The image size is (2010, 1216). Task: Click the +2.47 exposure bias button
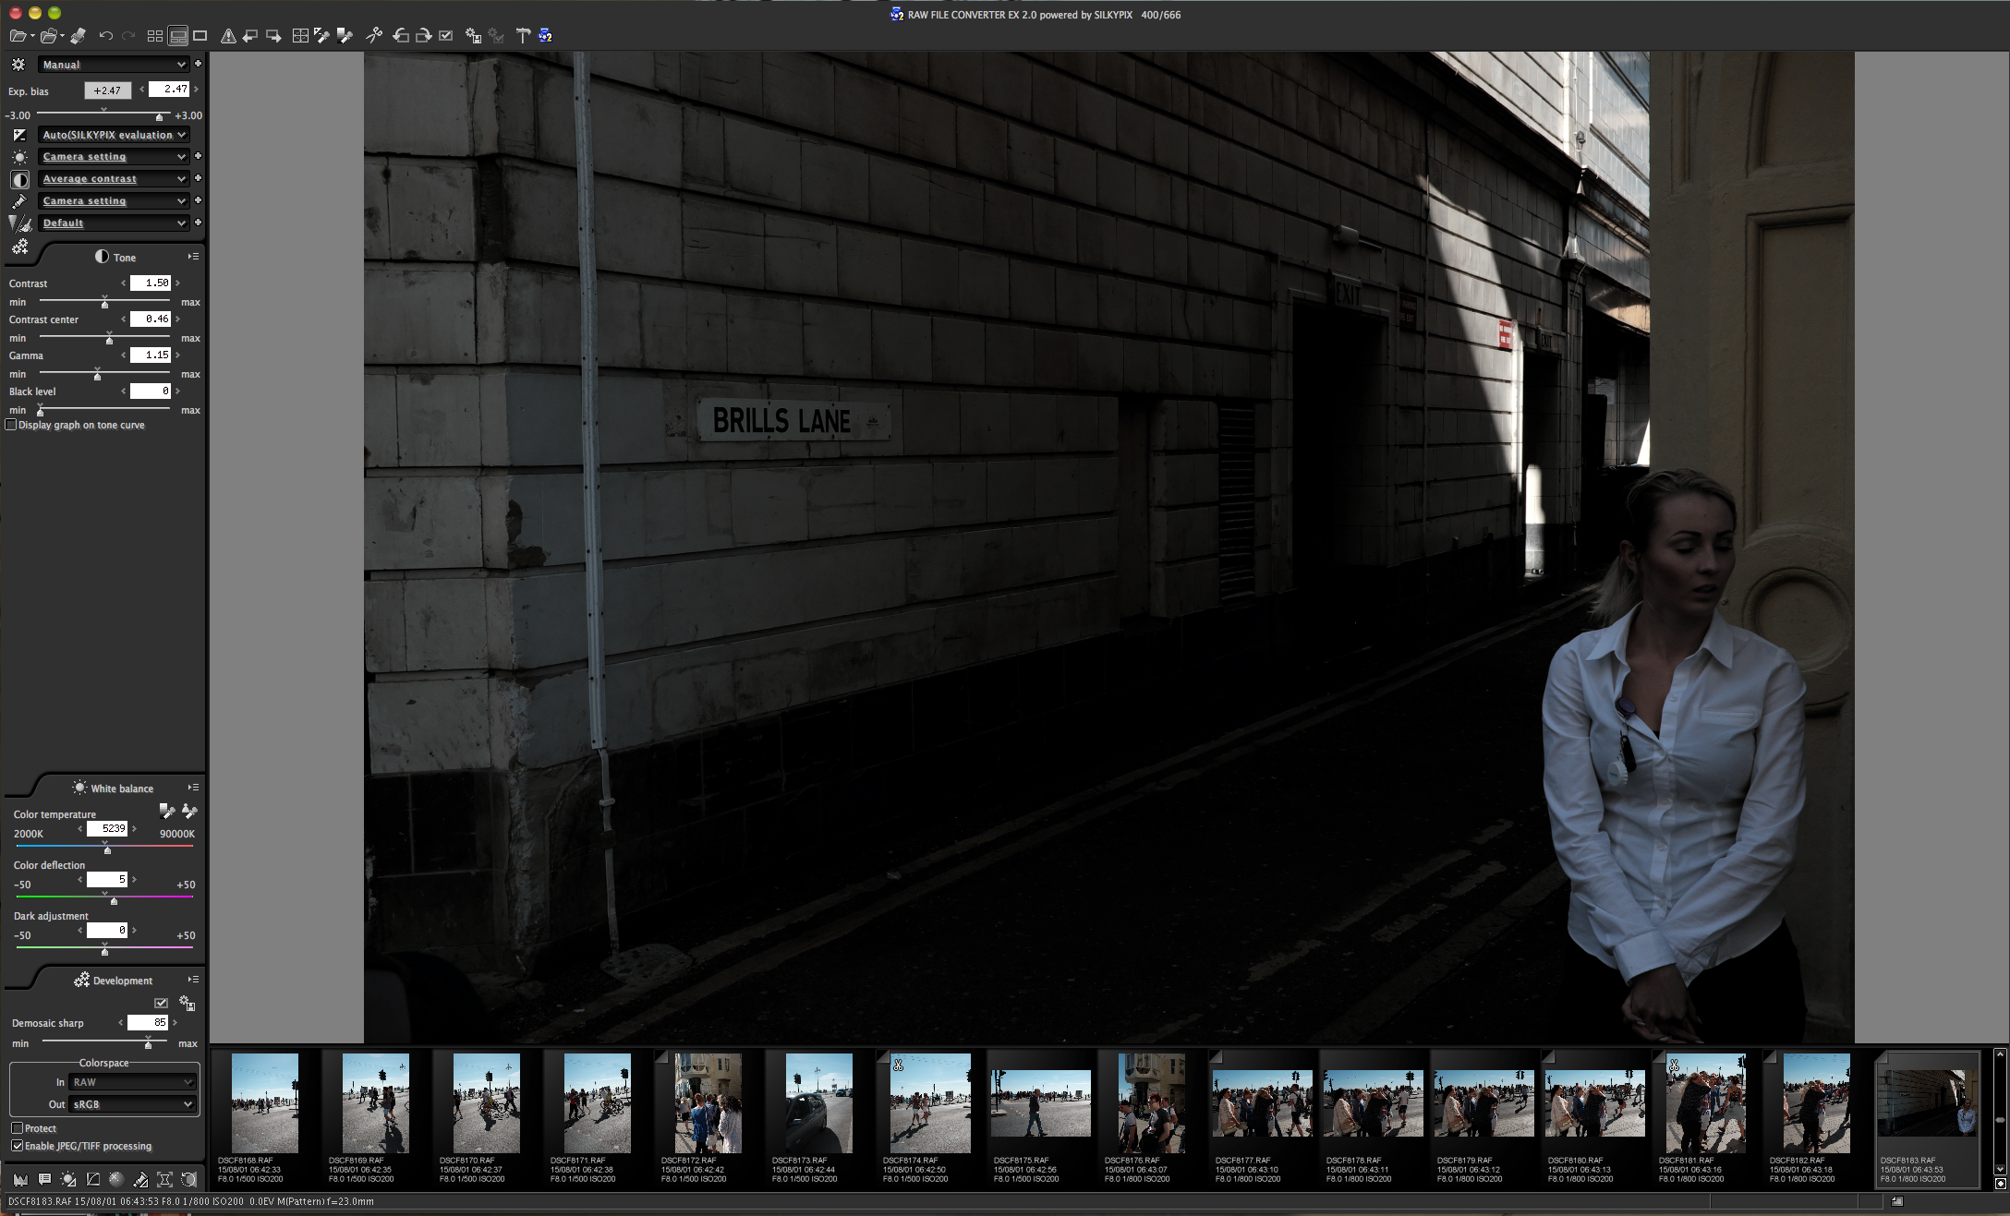[107, 90]
